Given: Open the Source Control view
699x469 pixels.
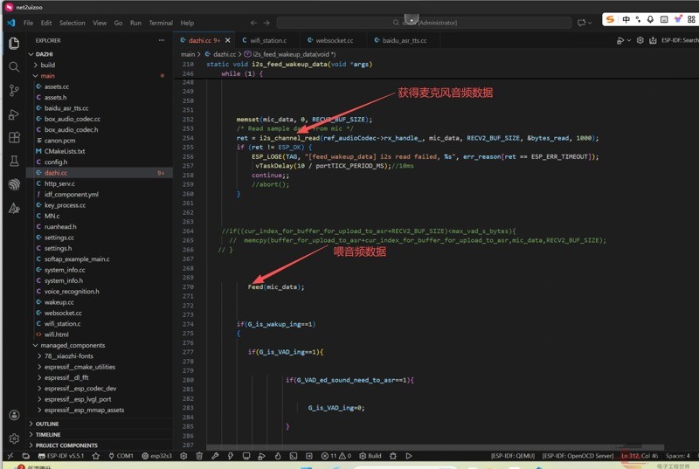Looking at the screenshot, I should 14,90.
